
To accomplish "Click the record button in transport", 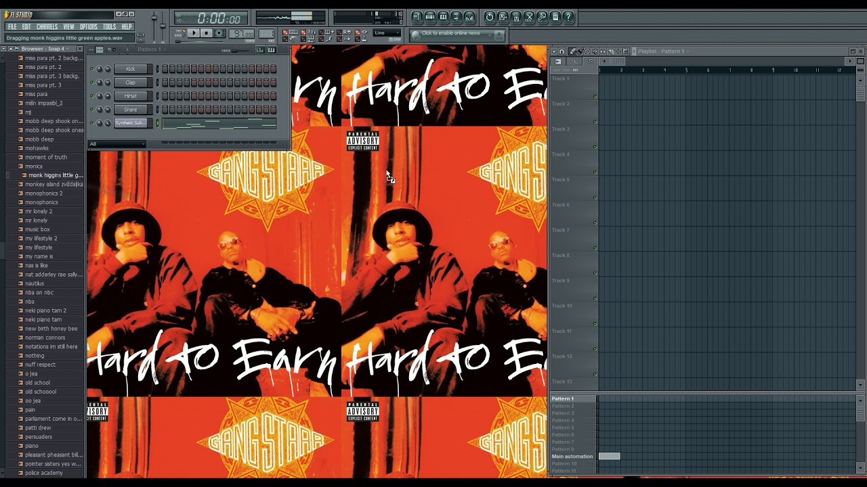I will pos(219,33).
